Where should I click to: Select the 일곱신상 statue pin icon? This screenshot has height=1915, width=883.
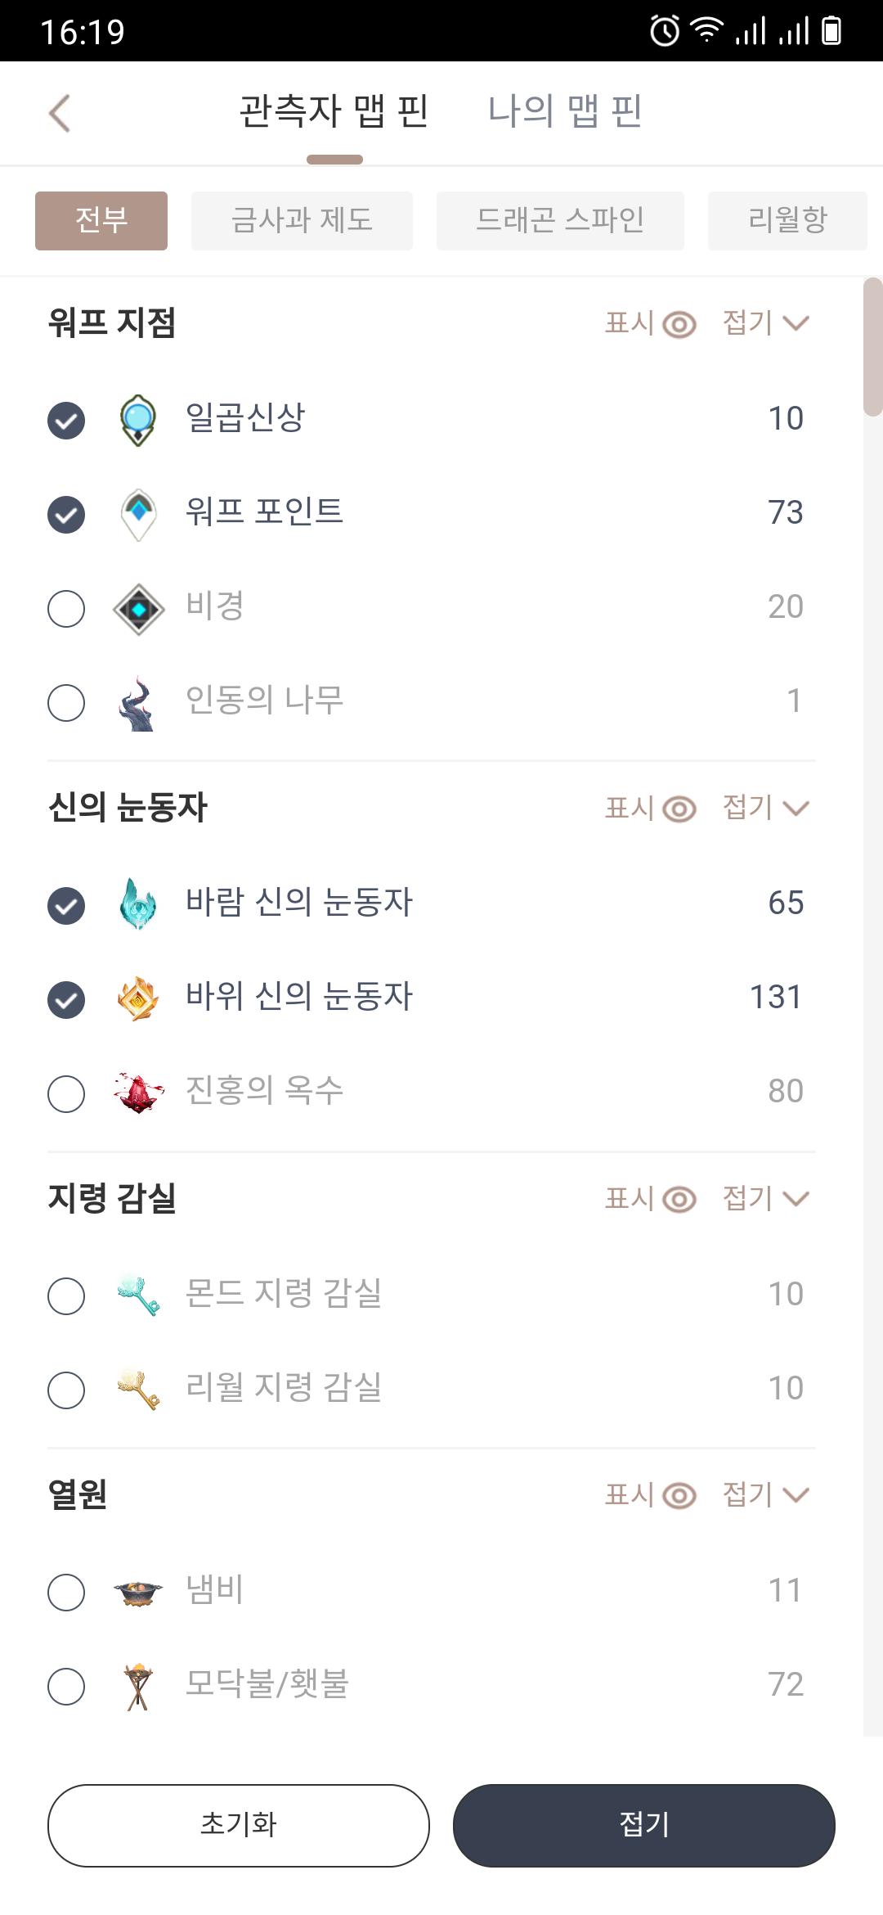click(138, 420)
